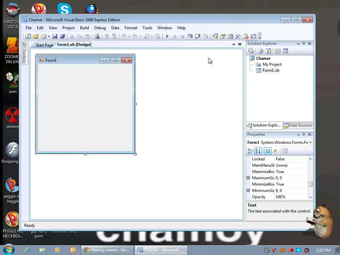Open Internet Explorer from the taskbar
340x255 pixels.
pos(27,250)
